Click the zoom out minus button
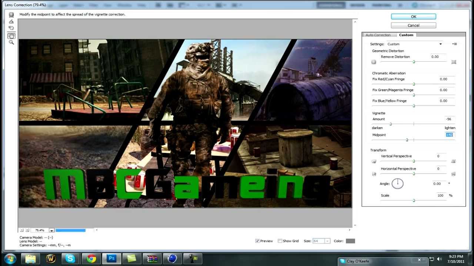This screenshot has width=474, height=266. coord(21,230)
